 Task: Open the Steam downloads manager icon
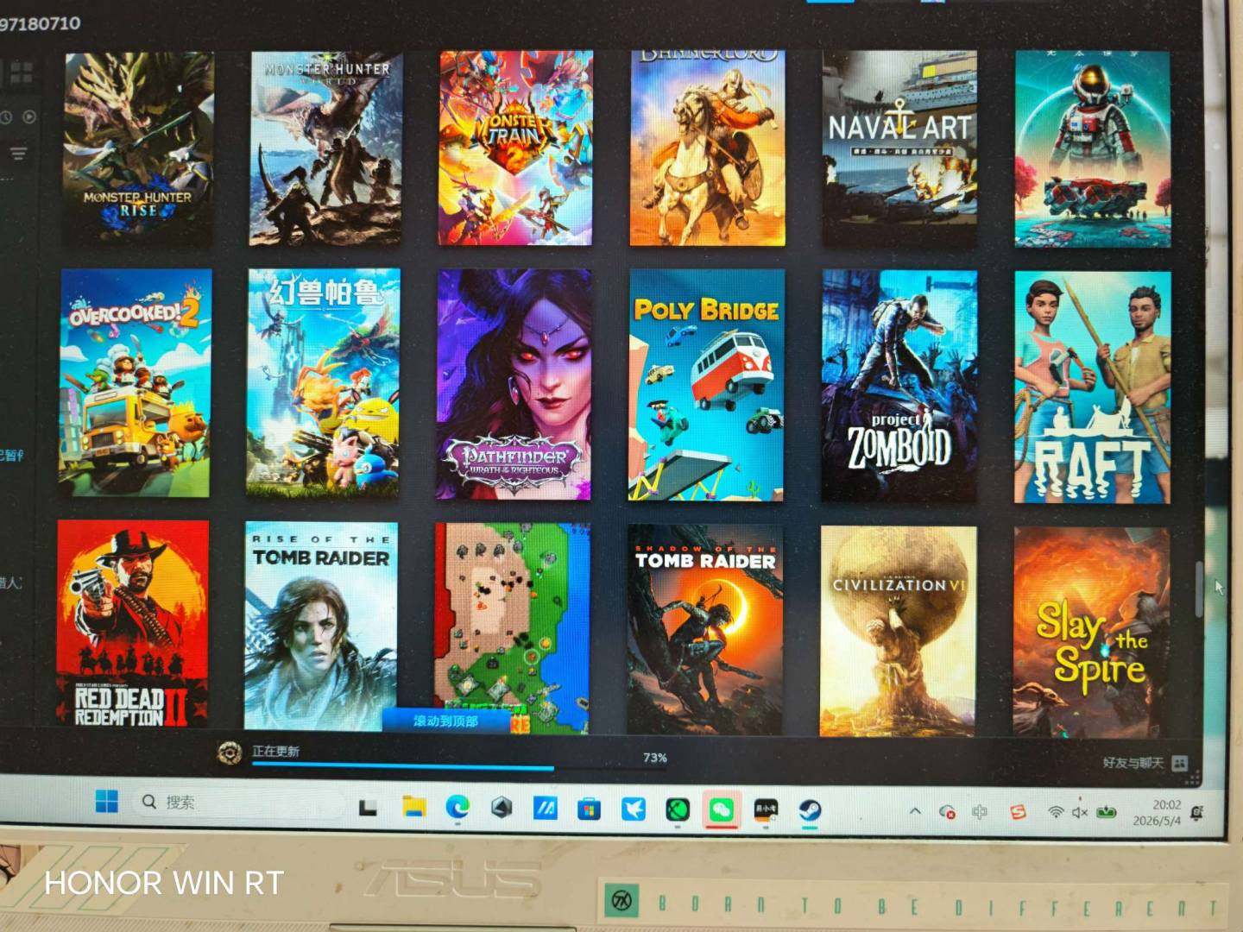coord(229,753)
